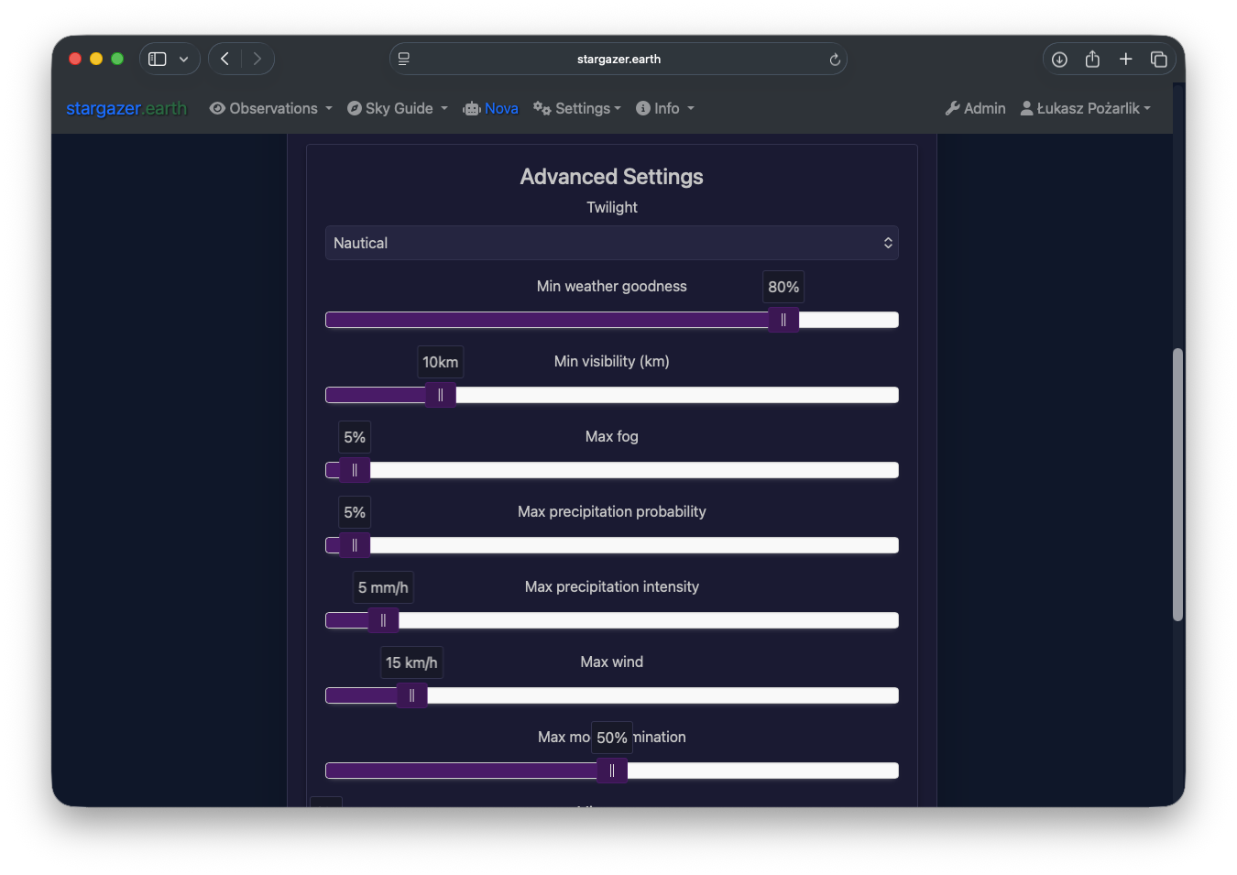Reload the stargazer.earth page
The height and width of the screenshot is (875, 1237).
[835, 60]
